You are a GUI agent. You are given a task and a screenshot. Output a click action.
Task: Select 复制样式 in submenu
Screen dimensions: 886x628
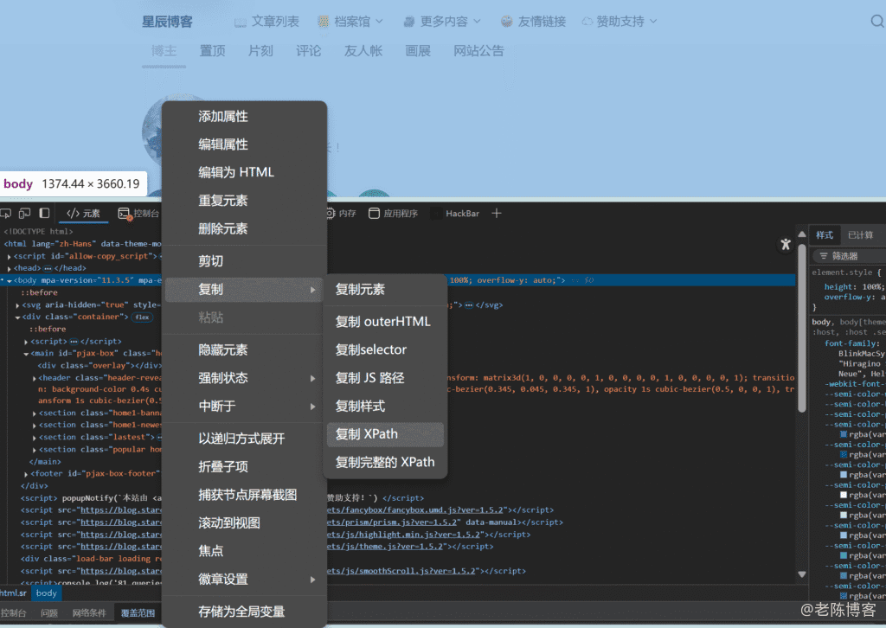pyautogui.click(x=385, y=406)
